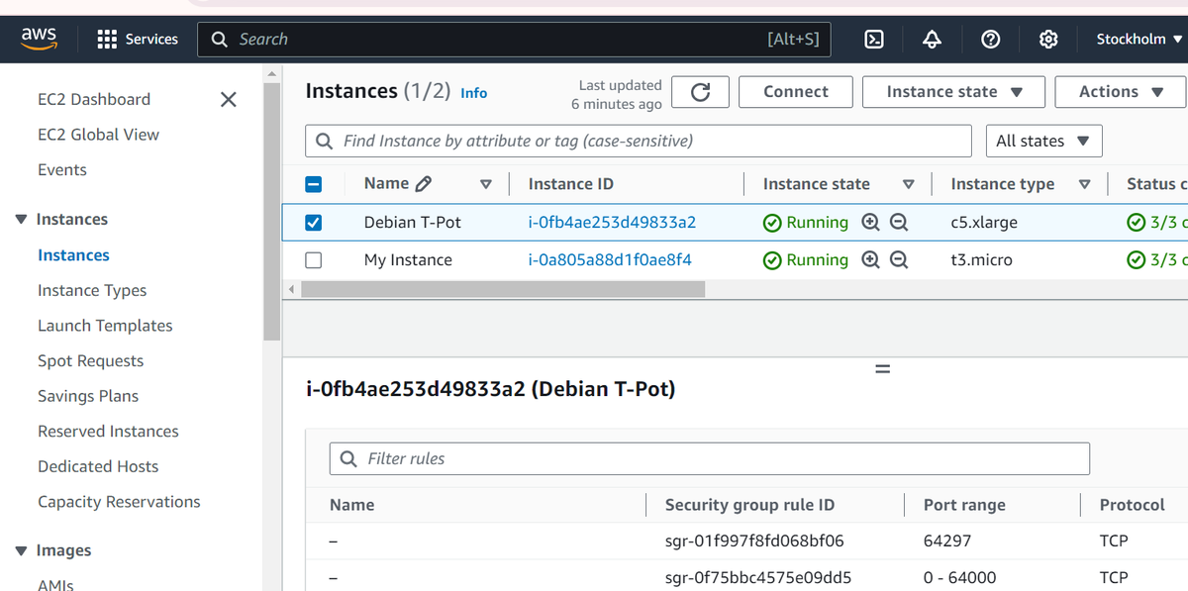Refresh the instances list
Screen dimensions: 1188x591
(x=700, y=92)
